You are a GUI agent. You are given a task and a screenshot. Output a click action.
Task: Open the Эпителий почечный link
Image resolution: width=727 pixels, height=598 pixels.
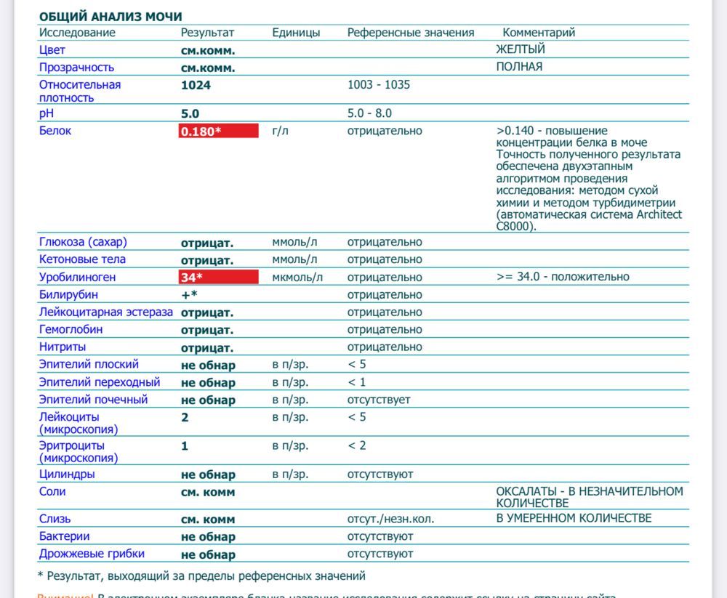[93, 400]
